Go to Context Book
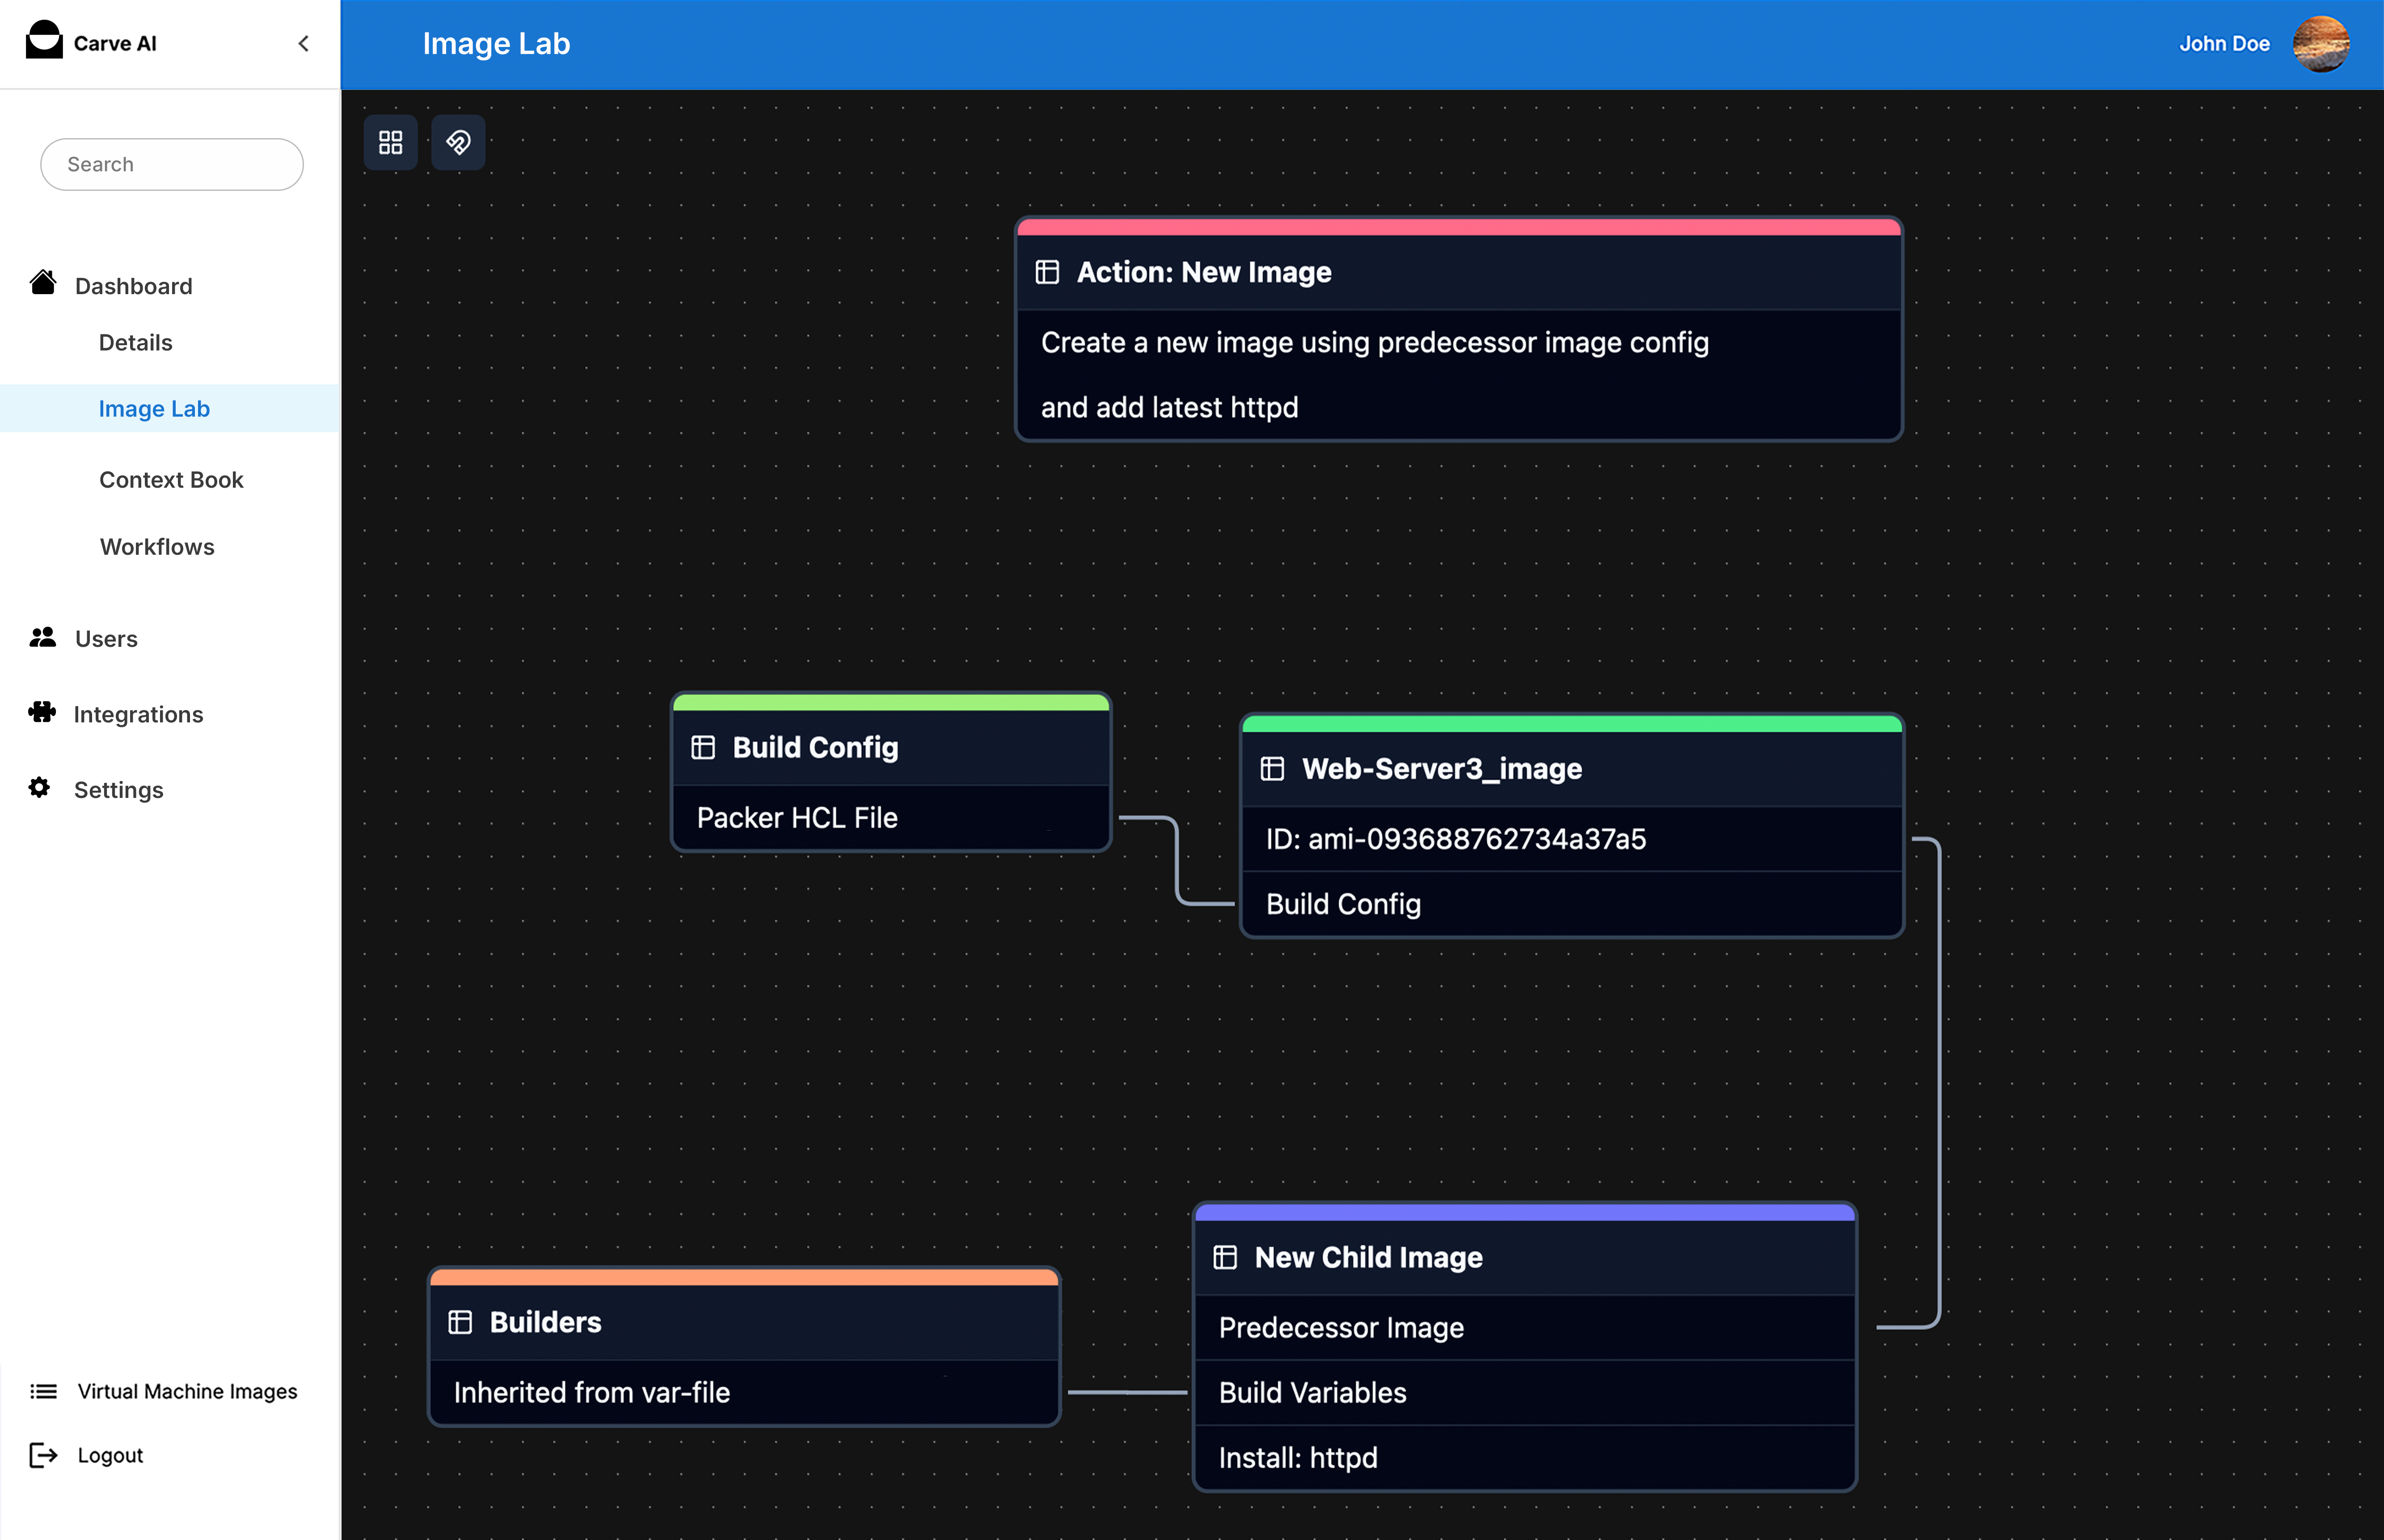This screenshot has height=1540, width=2384. tap(171, 479)
